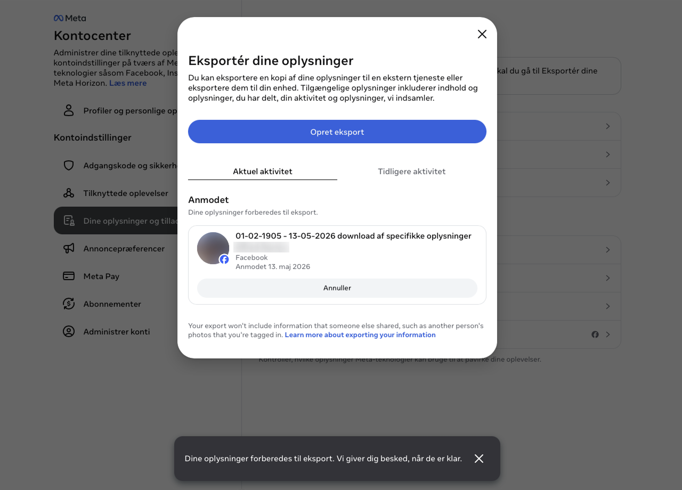Close the Eksportér dine oplysninger dialog

(482, 34)
